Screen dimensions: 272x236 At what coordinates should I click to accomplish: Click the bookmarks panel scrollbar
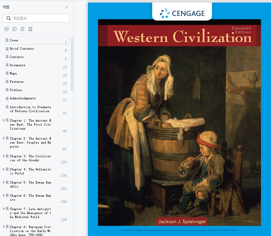72,64
